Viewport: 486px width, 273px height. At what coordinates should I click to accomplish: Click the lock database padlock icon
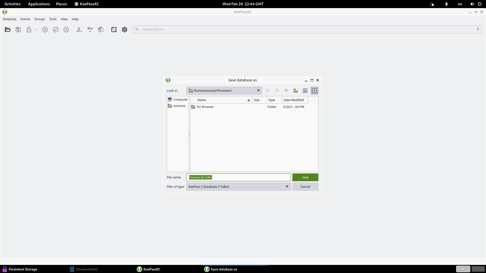29,30
